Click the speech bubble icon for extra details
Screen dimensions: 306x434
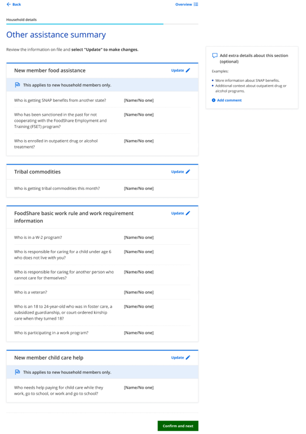tap(214, 56)
